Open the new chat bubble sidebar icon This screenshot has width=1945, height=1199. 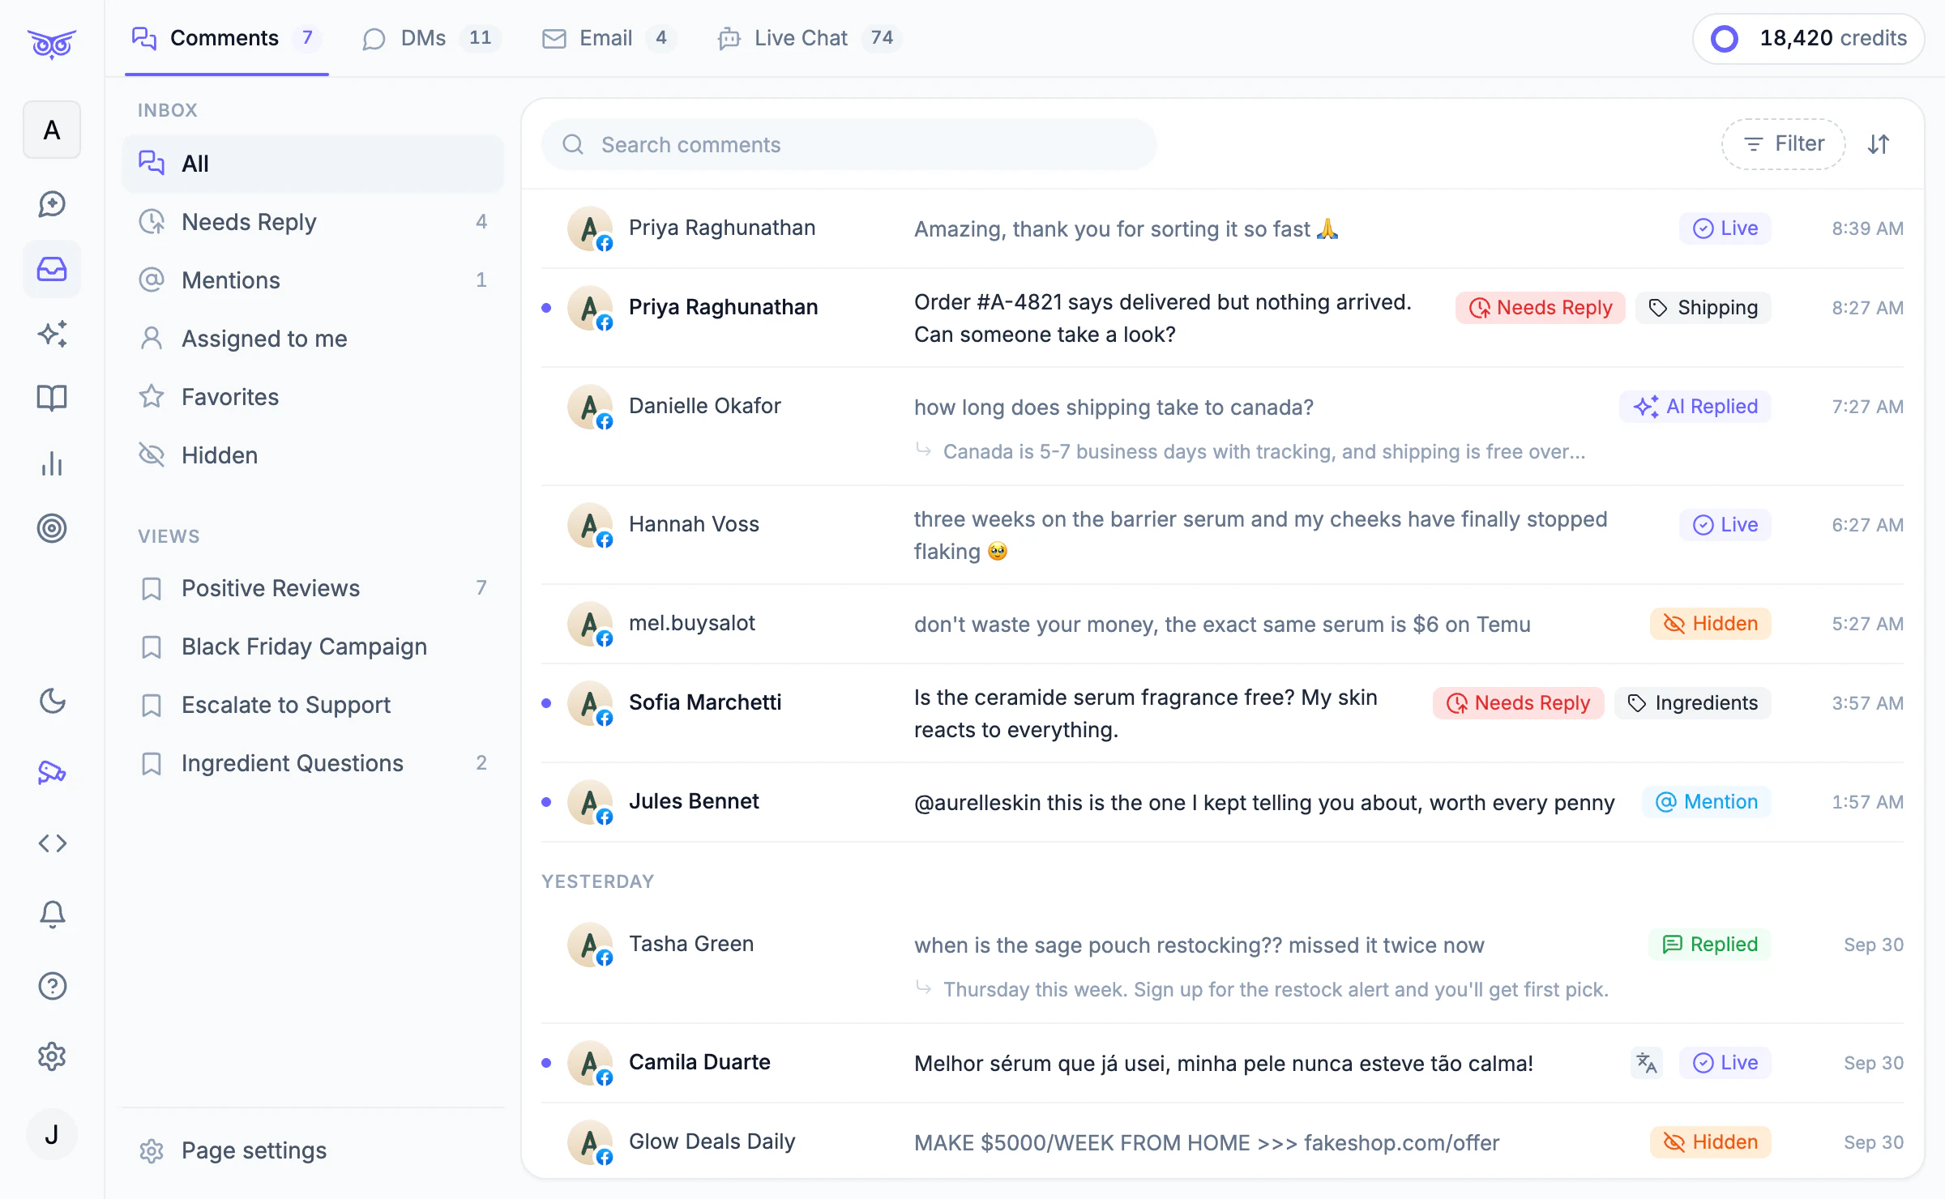(52, 204)
